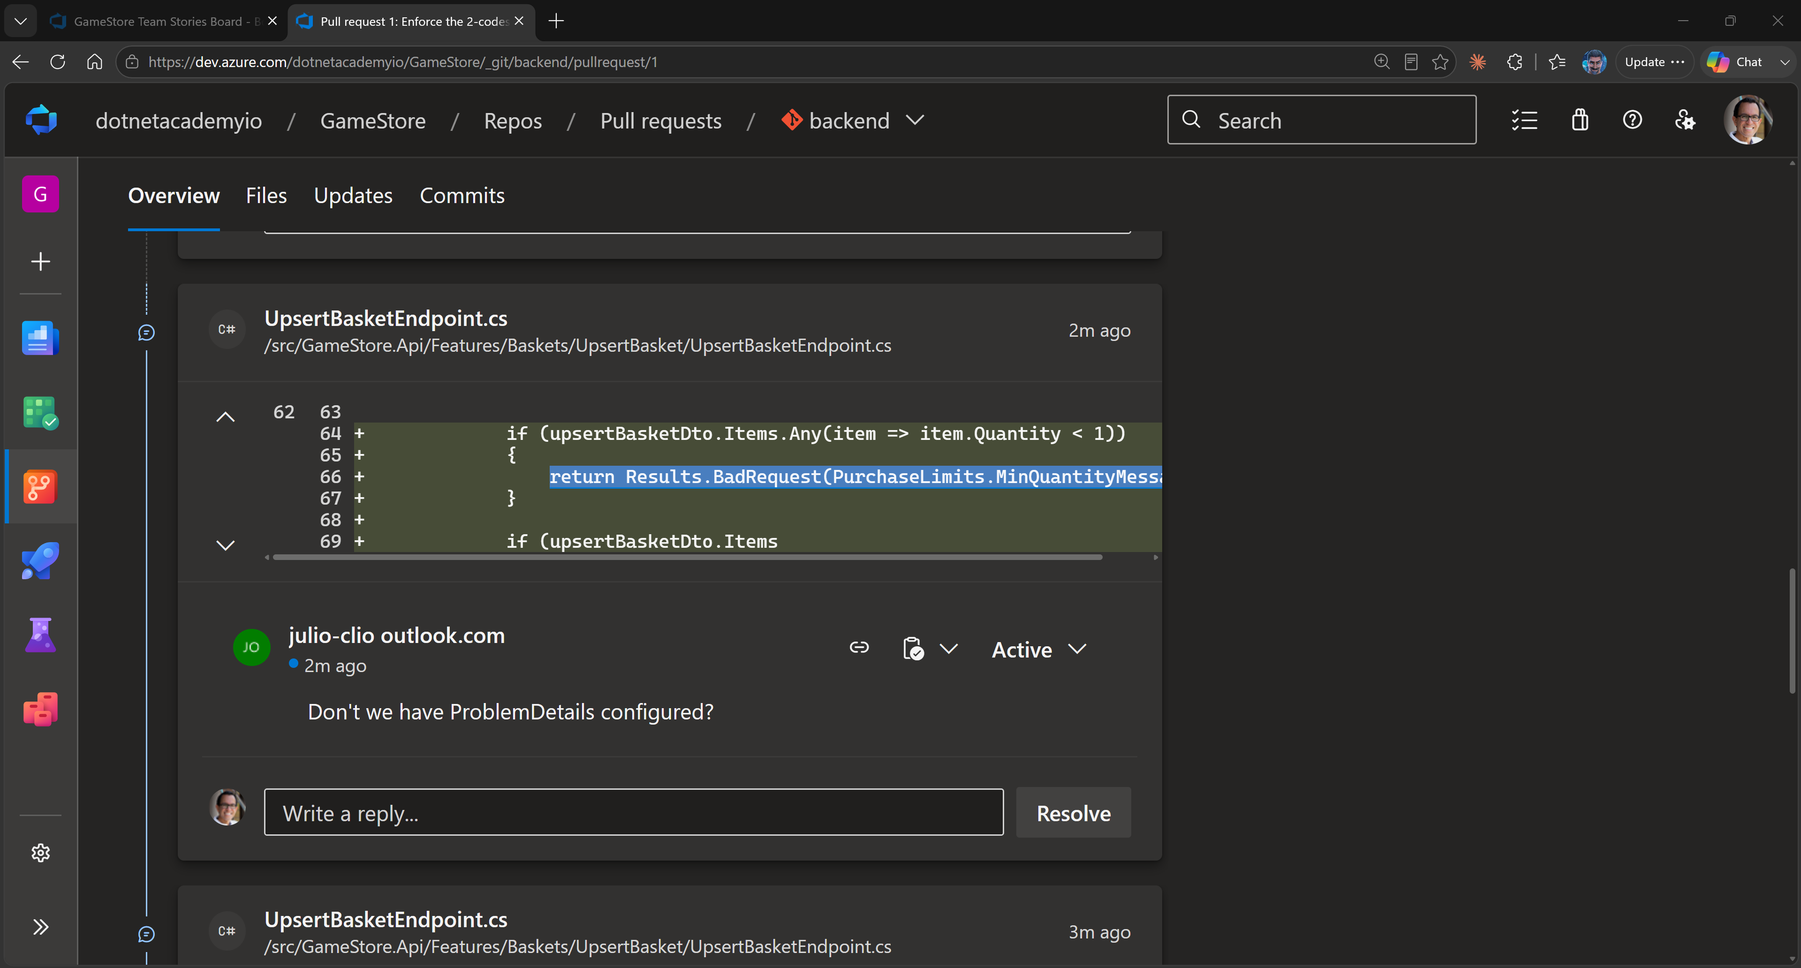Open the User settings icon

point(1685,120)
